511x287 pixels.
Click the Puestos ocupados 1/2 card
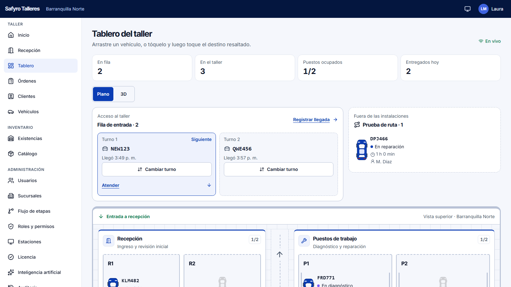348,68
